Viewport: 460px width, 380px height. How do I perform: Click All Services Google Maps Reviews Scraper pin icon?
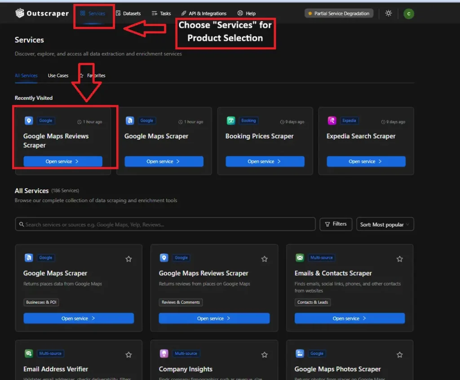(164, 258)
